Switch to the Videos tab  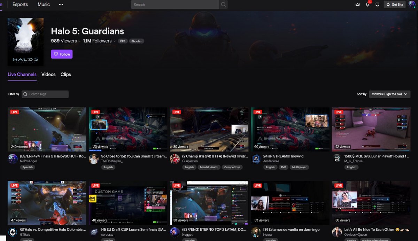tap(48, 75)
